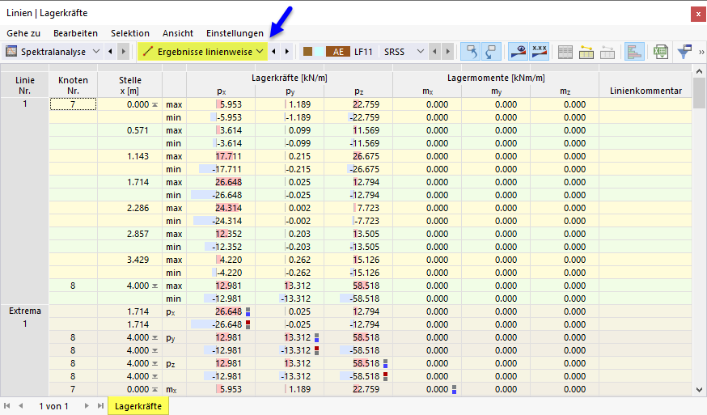The height and width of the screenshot is (415, 707).
Task: Toggle the x.xx result values icon
Action: (540, 52)
